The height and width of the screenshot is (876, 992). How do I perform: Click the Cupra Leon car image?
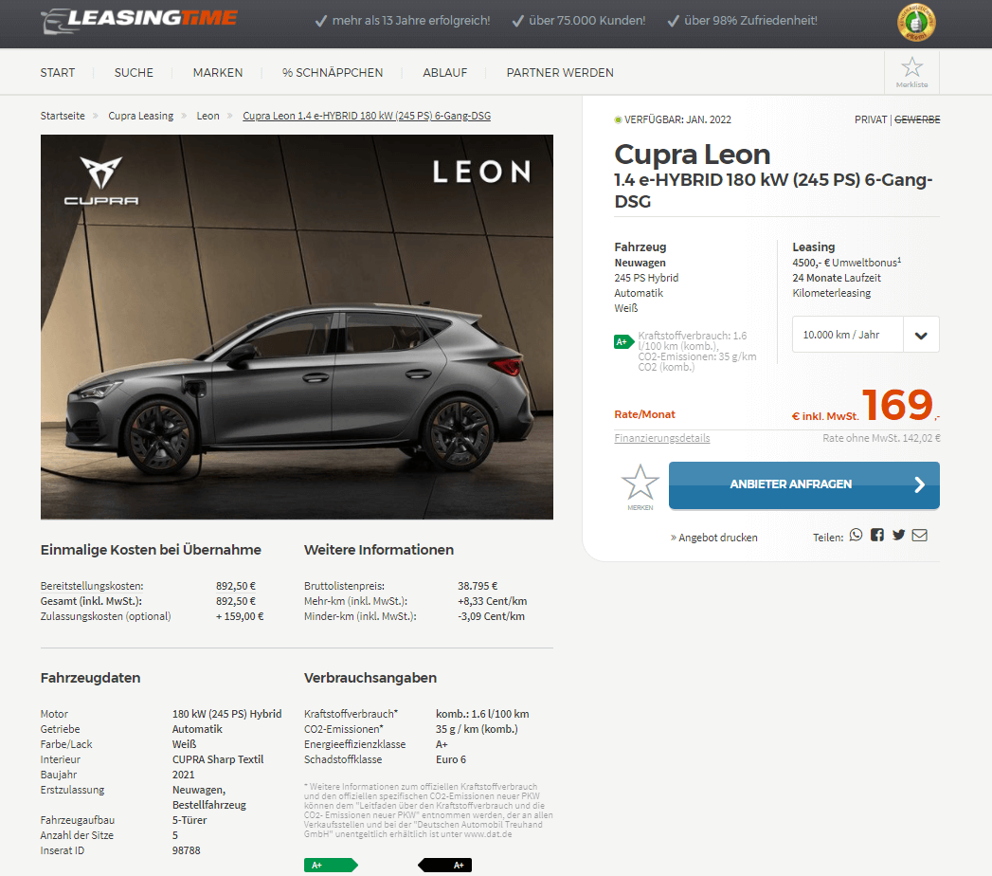(x=297, y=327)
